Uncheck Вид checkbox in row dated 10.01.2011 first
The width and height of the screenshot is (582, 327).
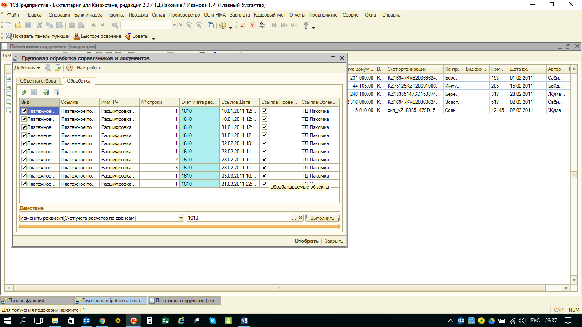click(x=24, y=111)
